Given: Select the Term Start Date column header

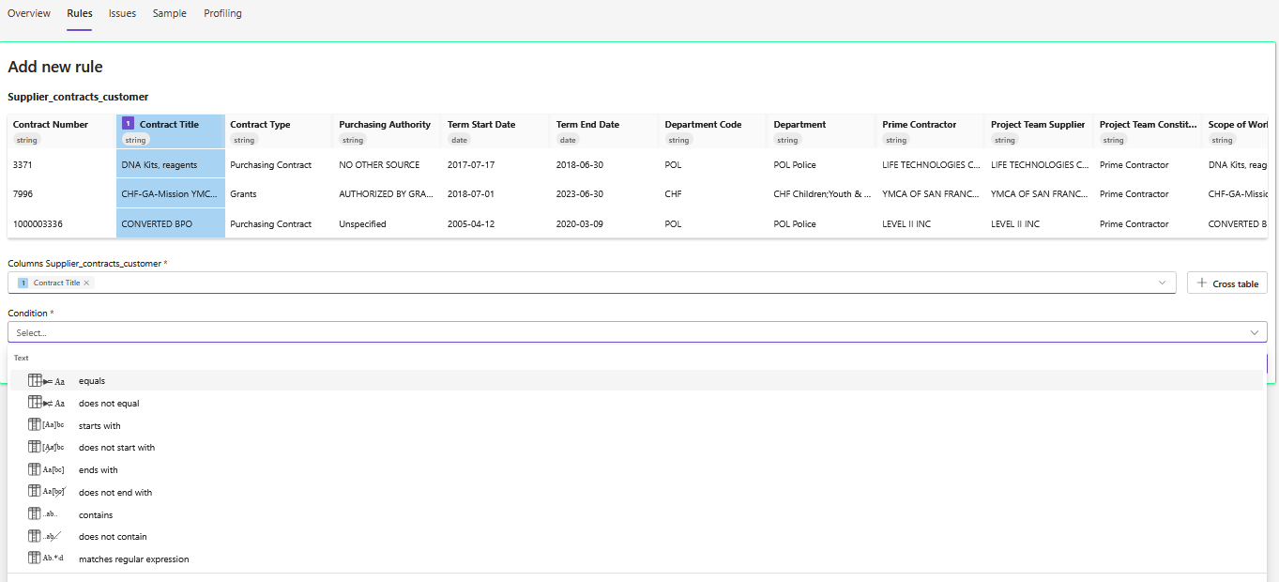Looking at the screenshot, I should [480, 125].
